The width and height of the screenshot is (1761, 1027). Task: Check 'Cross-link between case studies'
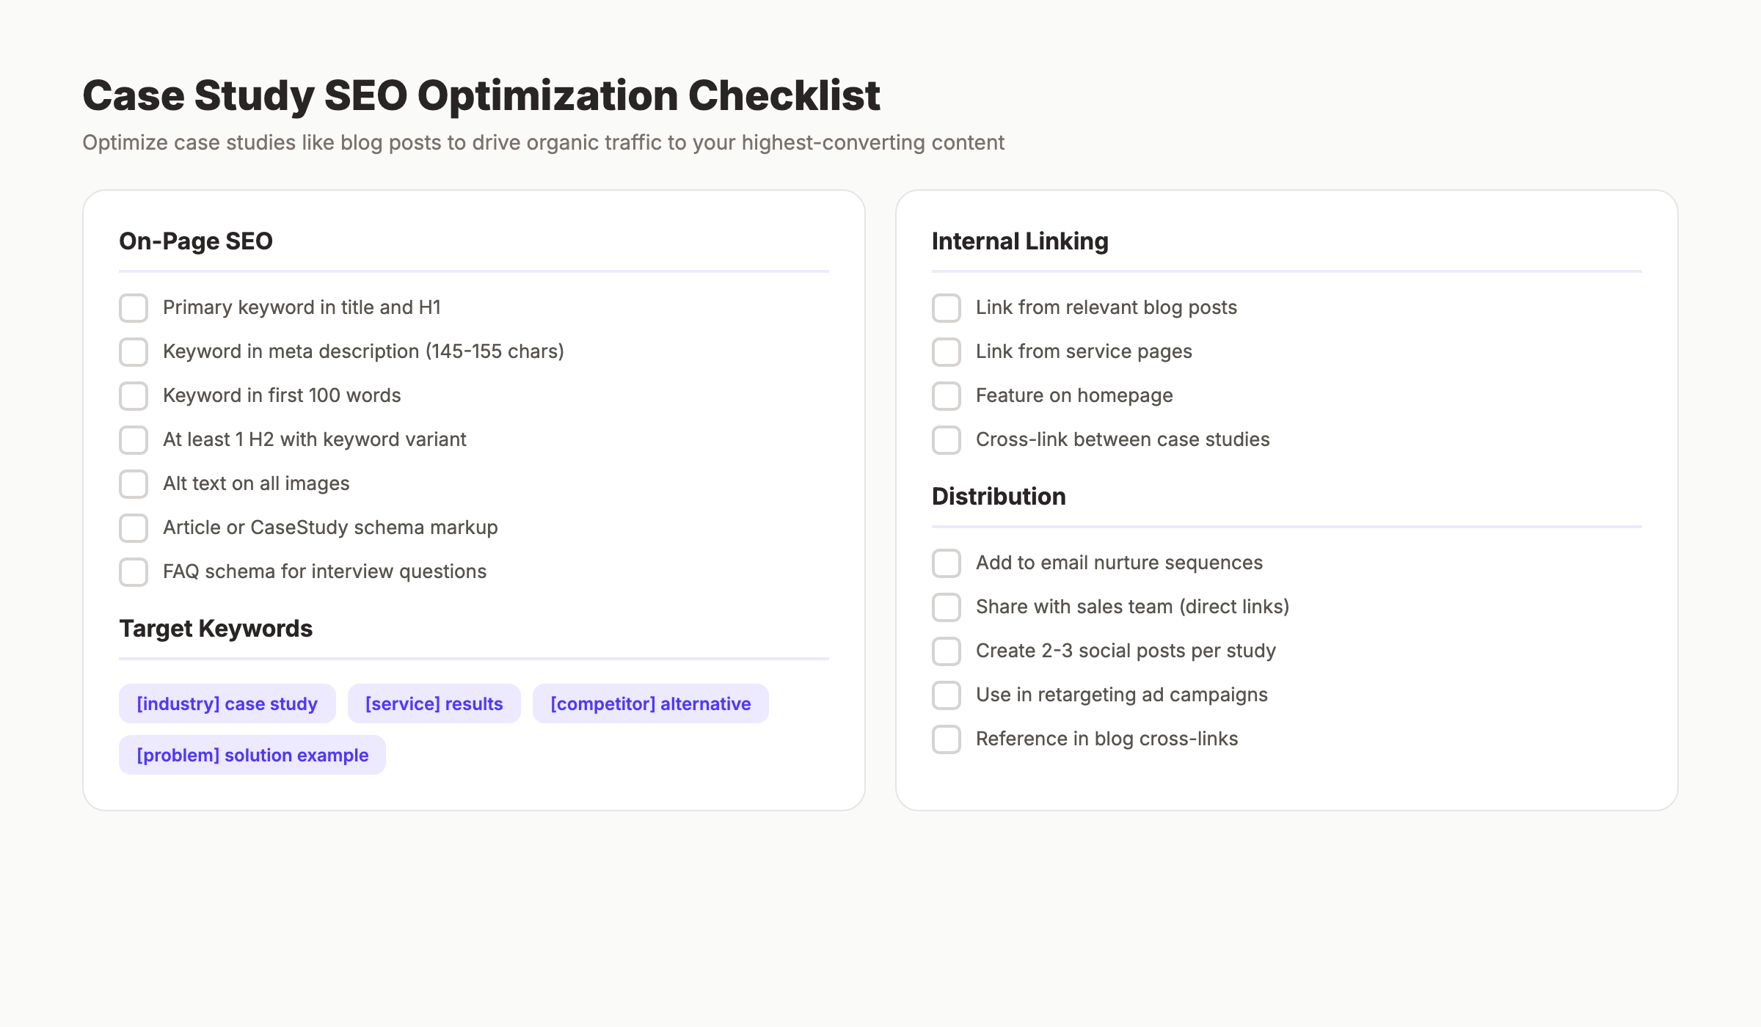[x=946, y=440]
